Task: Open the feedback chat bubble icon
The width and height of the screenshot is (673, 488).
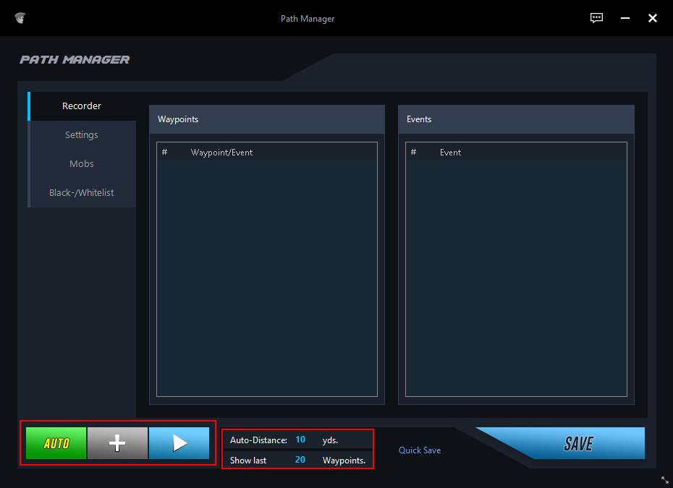Action: tap(596, 18)
